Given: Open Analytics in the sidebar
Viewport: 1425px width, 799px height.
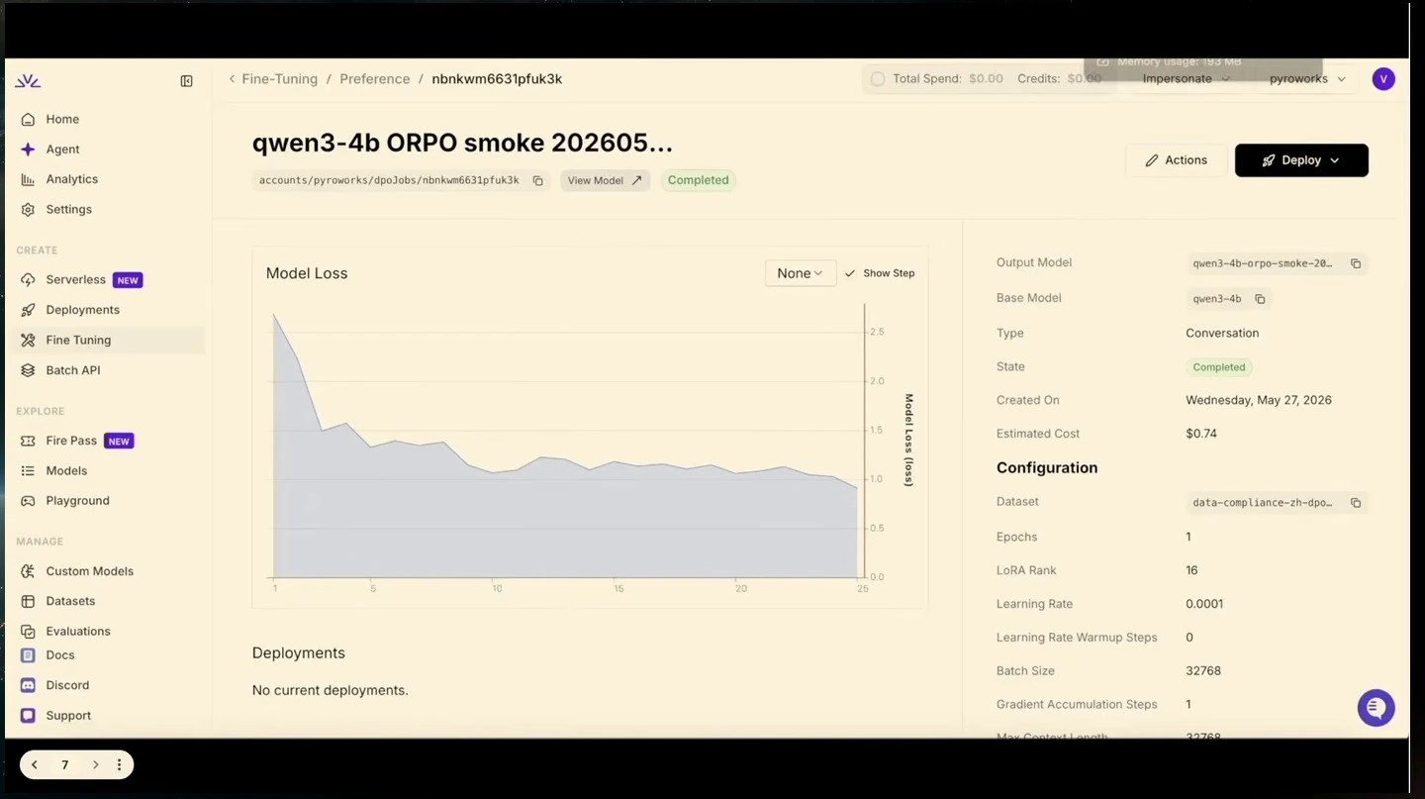Looking at the screenshot, I should coord(71,179).
